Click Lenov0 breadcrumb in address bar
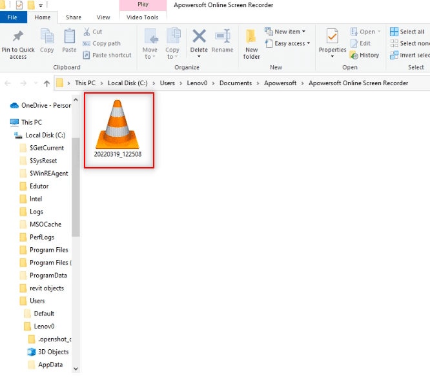This screenshot has width=430, height=384. [197, 83]
